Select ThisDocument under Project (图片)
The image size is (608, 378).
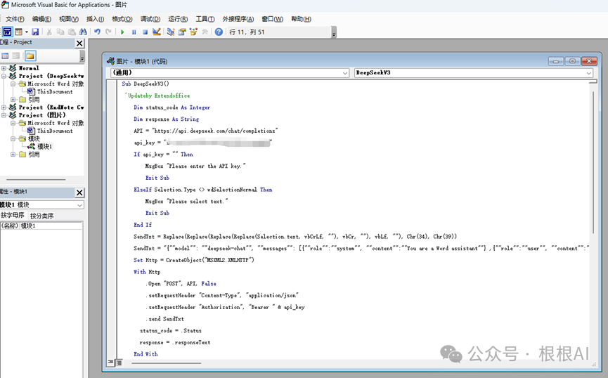tap(55, 131)
